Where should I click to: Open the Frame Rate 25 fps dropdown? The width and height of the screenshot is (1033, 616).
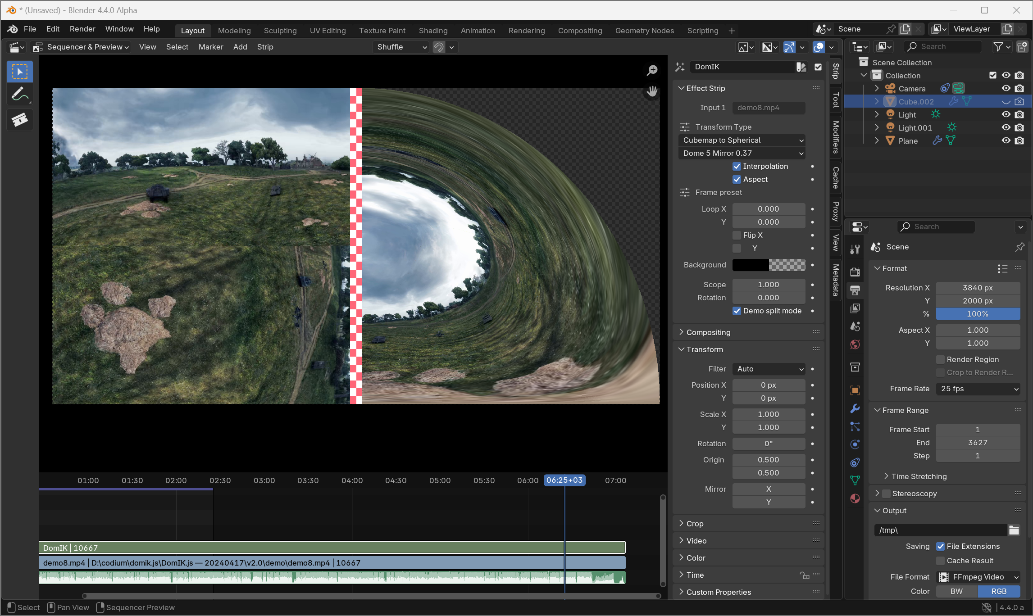click(978, 389)
